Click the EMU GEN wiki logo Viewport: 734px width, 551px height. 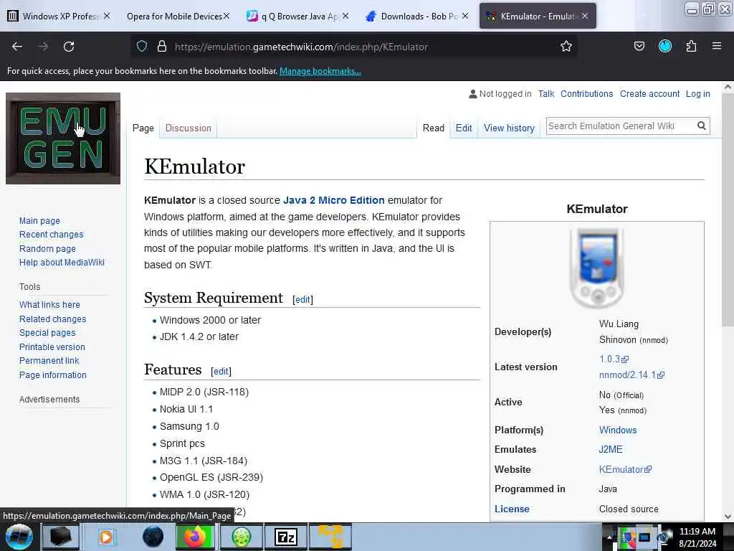pyautogui.click(x=63, y=138)
